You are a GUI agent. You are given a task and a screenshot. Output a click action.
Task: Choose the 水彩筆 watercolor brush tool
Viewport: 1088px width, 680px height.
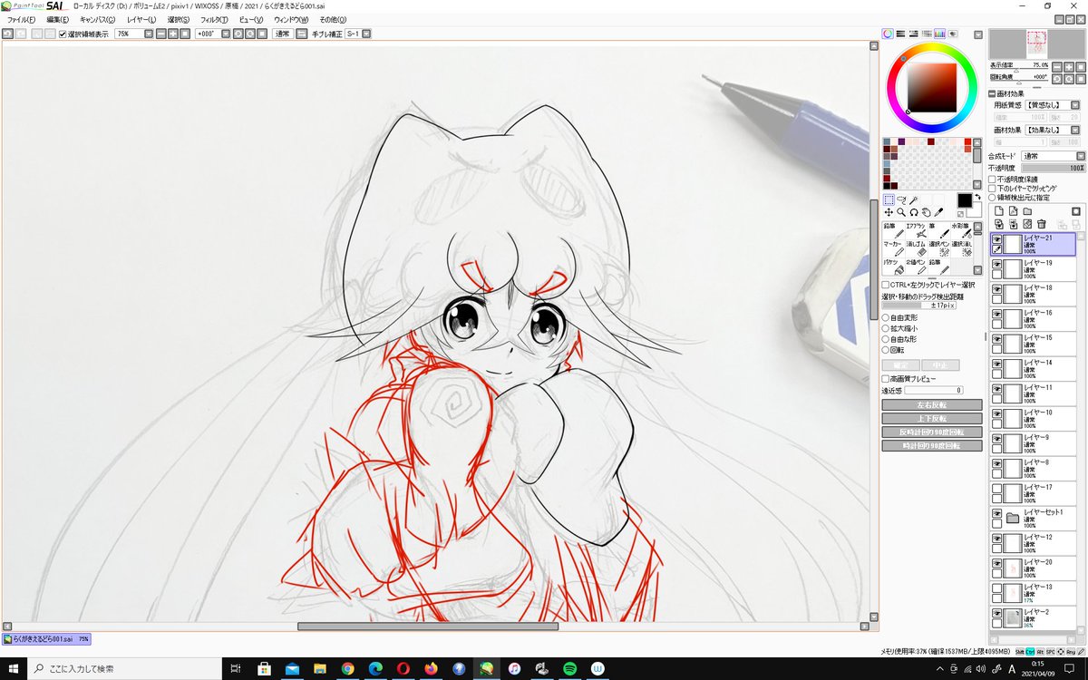click(961, 232)
